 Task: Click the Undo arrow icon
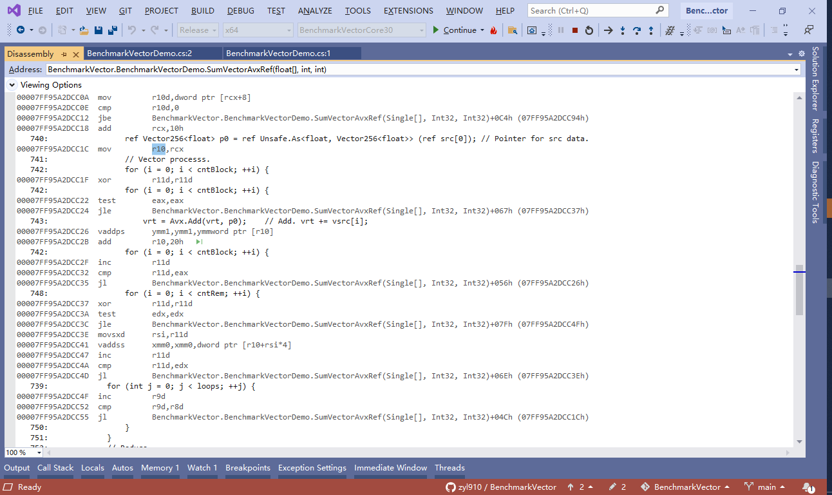coord(131,30)
